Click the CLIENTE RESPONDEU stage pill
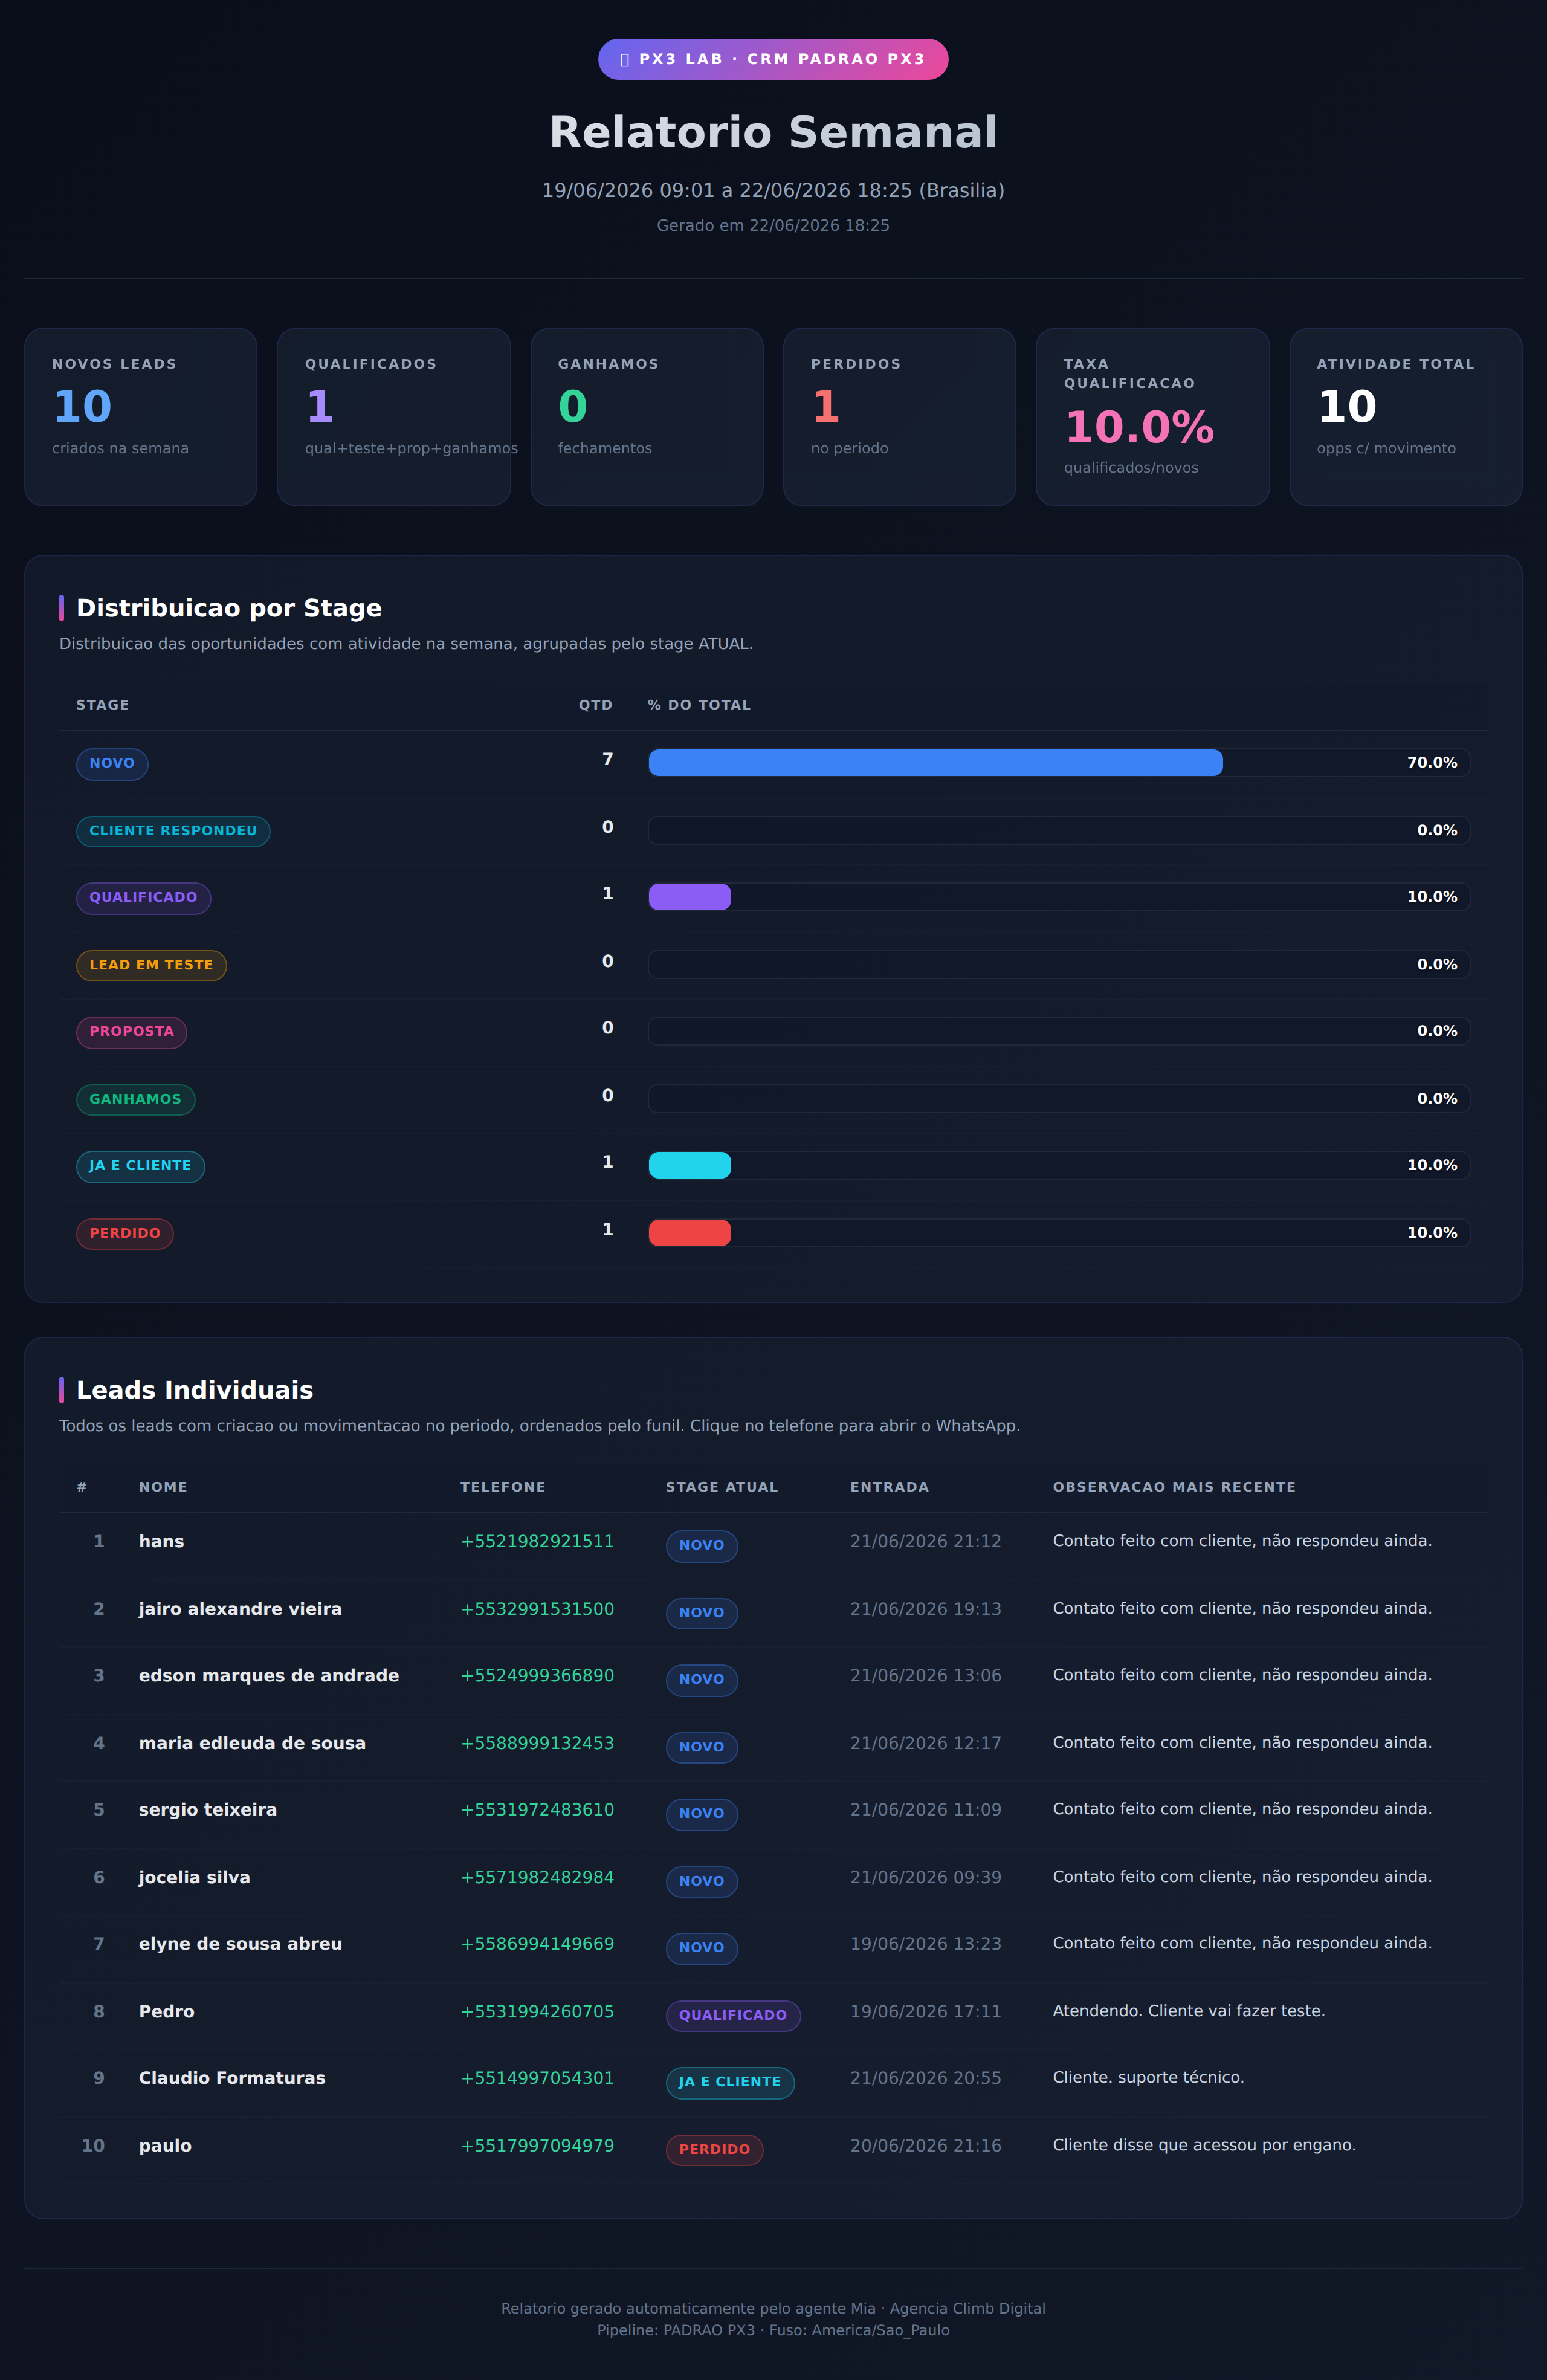 (173, 831)
